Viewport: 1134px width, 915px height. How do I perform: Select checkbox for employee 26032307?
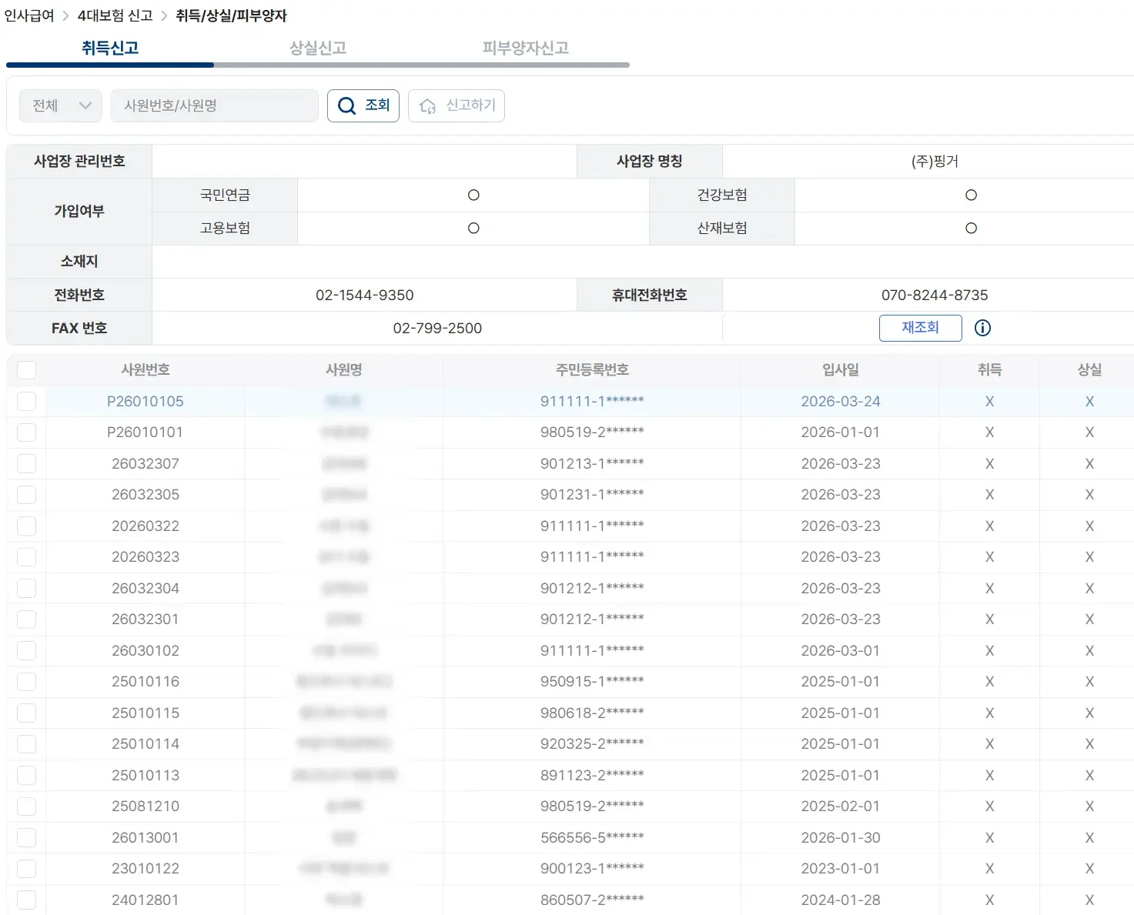click(x=27, y=464)
